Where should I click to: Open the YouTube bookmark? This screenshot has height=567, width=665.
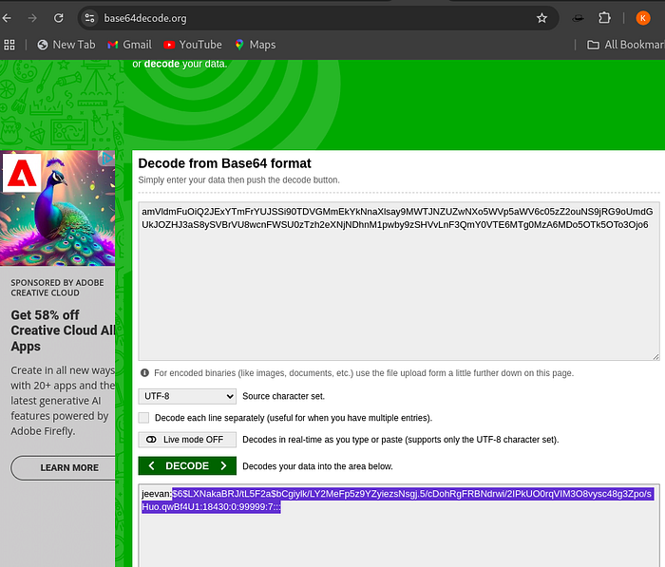point(192,45)
